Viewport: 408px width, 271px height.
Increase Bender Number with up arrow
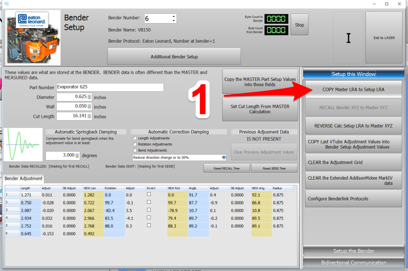[x=174, y=16]
